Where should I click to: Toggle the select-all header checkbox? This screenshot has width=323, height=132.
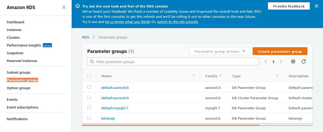pyautogui.click(x=89, y=75)
